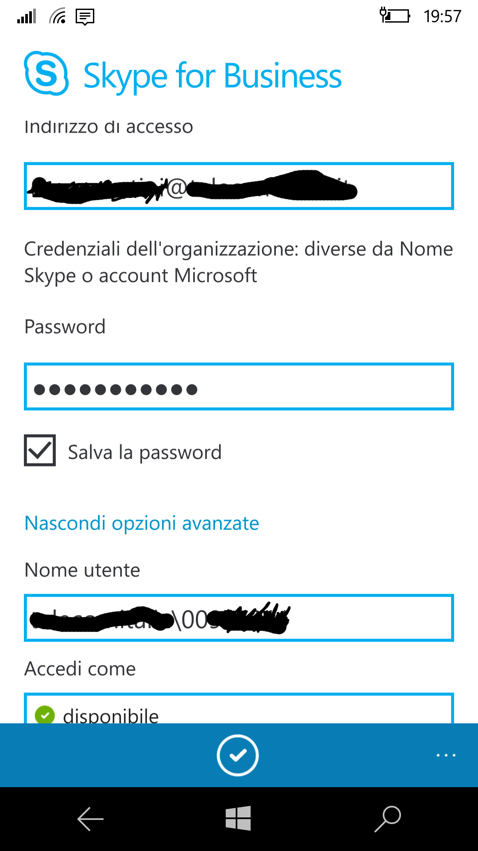Tap the clock showing 19:57
The image size is (478, 851).
442,16
